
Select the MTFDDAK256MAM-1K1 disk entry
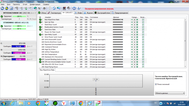[x=18, y=16]
